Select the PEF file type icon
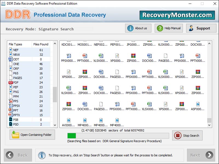219x164 pixels. pos(11,87)
